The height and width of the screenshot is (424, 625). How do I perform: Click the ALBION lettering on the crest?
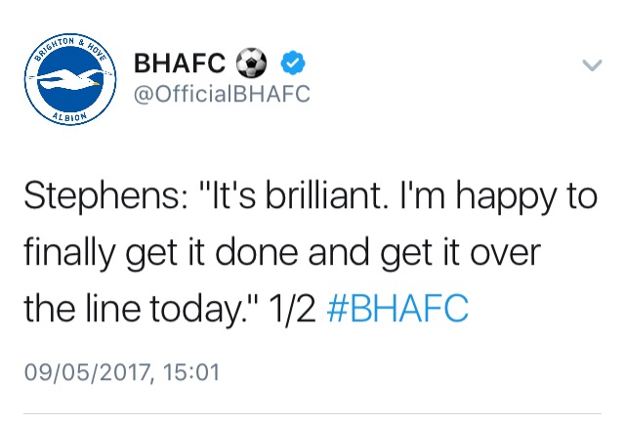pyautogui.click(x=70, y=116)
